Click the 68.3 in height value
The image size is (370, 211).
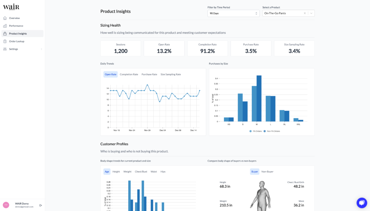click(x=225, y=186)
